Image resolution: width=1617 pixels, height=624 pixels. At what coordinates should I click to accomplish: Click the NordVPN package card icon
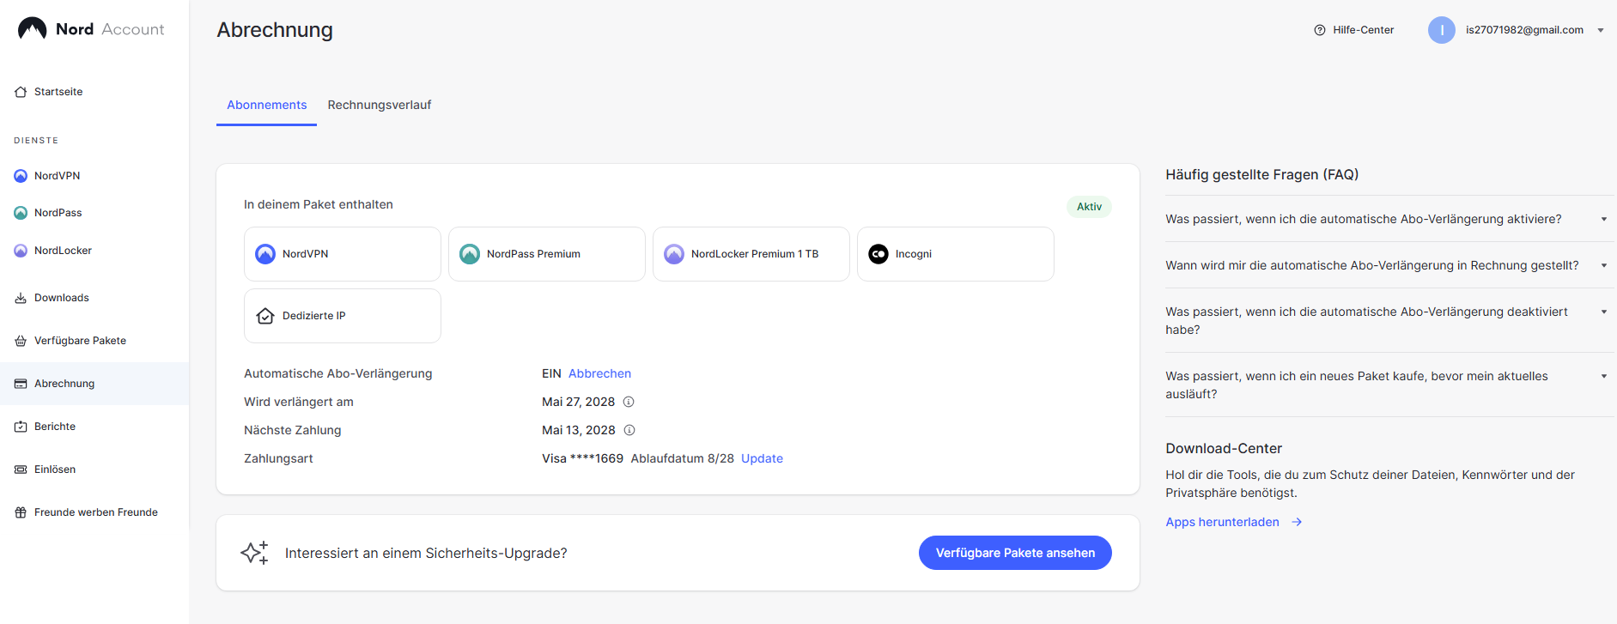pyautogui.click(x=265, y=254)
